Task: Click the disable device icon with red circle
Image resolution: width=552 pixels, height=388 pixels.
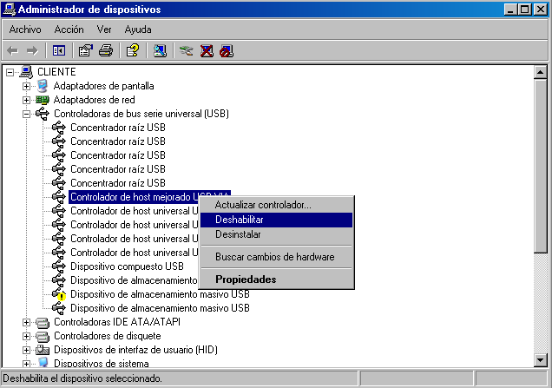Action: tap(227, 51)
